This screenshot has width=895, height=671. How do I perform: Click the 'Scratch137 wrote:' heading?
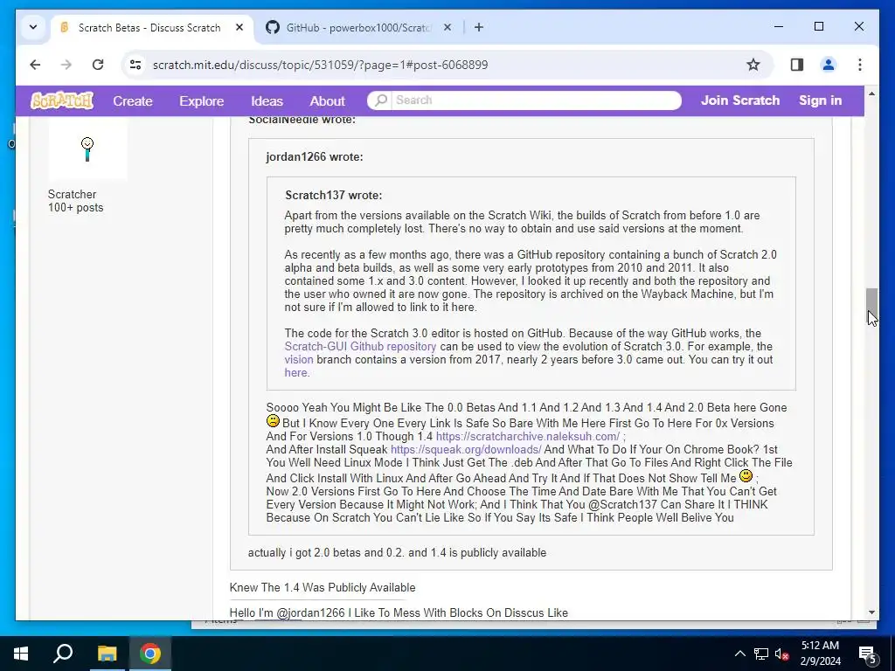pyautogui.click(x=333, y=195)
